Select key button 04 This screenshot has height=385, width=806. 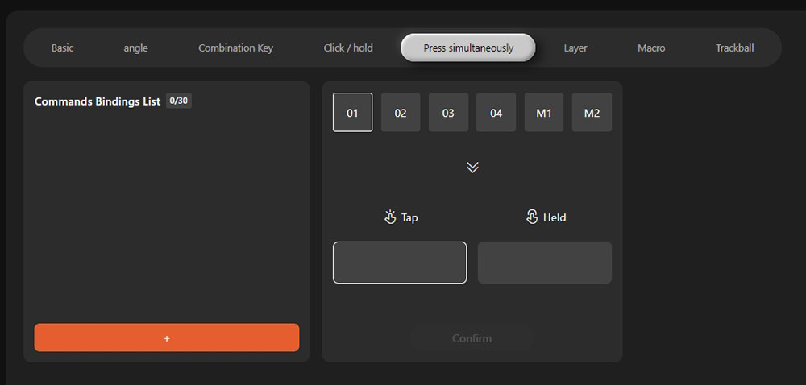click(x=496, y=113)
